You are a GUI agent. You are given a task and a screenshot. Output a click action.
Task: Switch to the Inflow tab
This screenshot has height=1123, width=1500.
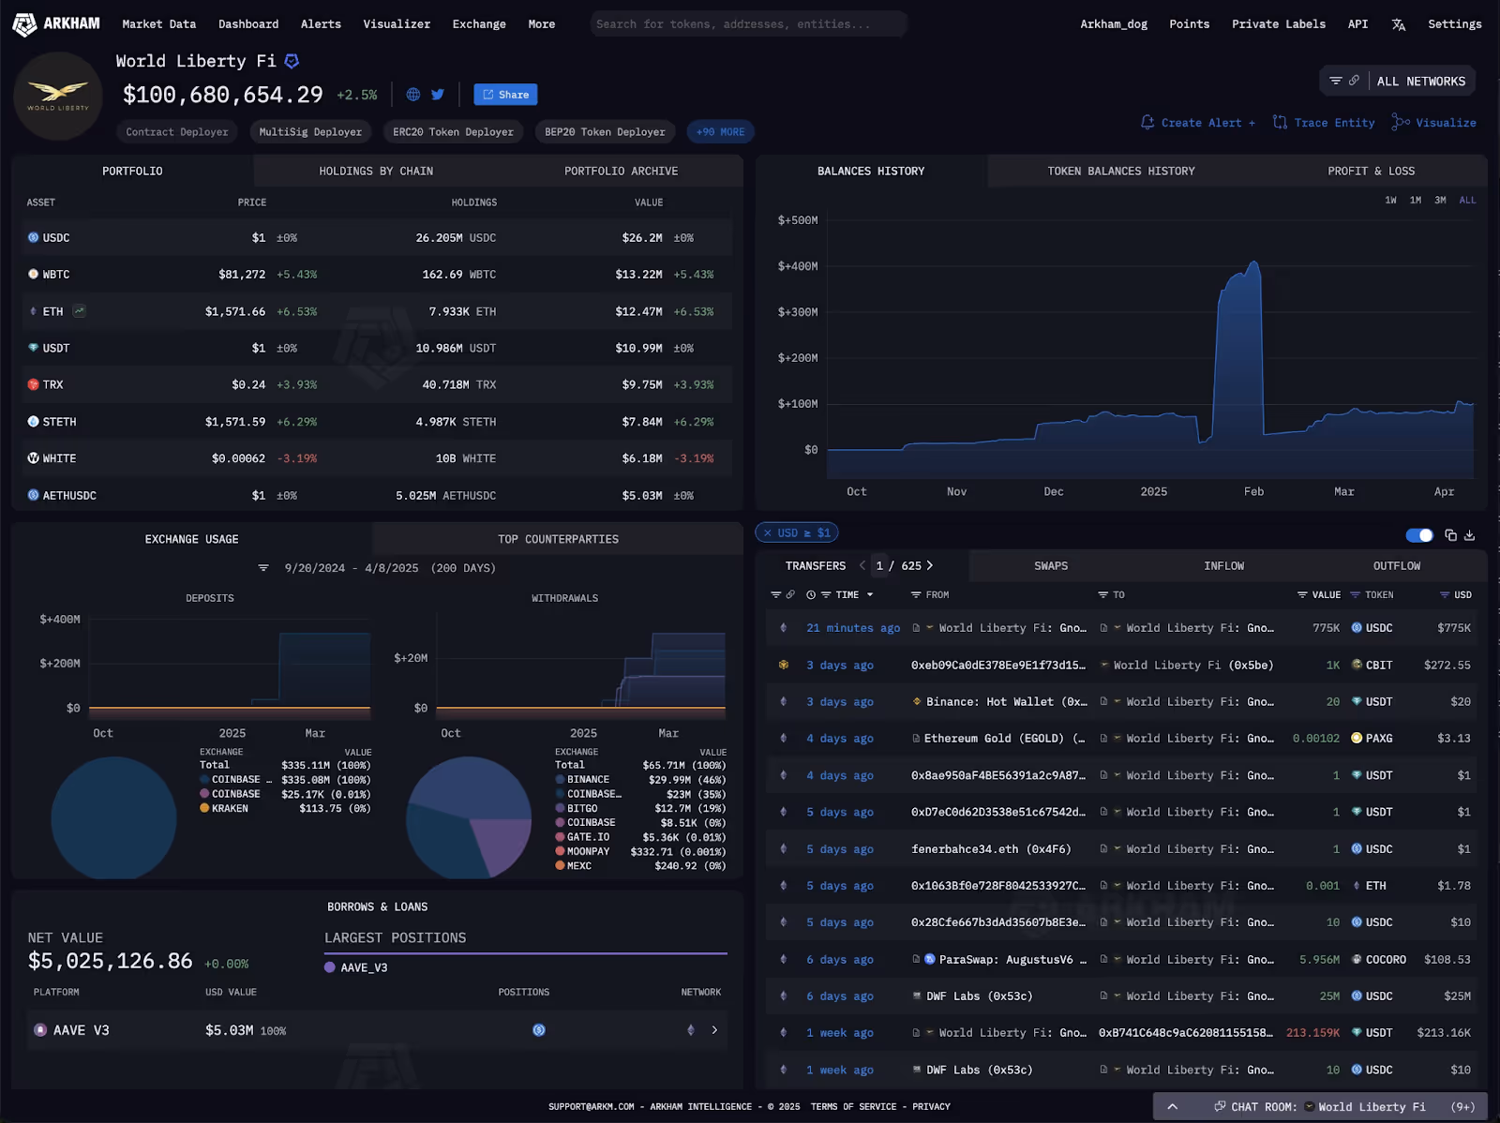point(1223,566)
